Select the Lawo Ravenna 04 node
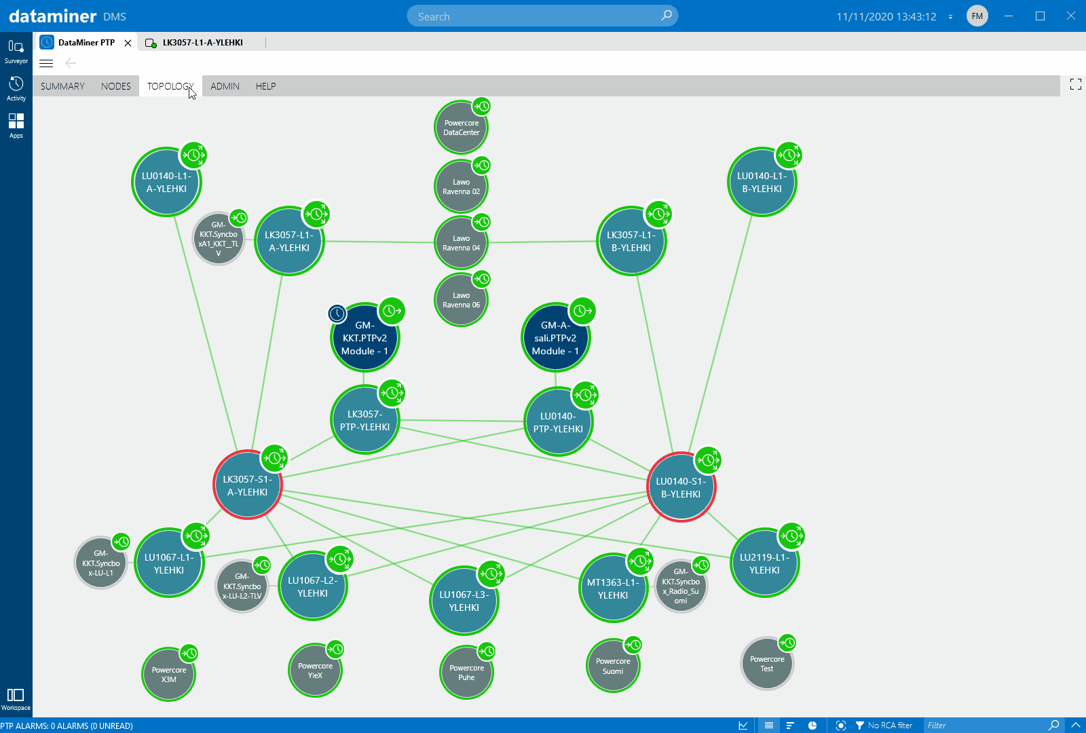This screenshot has width=1086, height=733. 461,243
